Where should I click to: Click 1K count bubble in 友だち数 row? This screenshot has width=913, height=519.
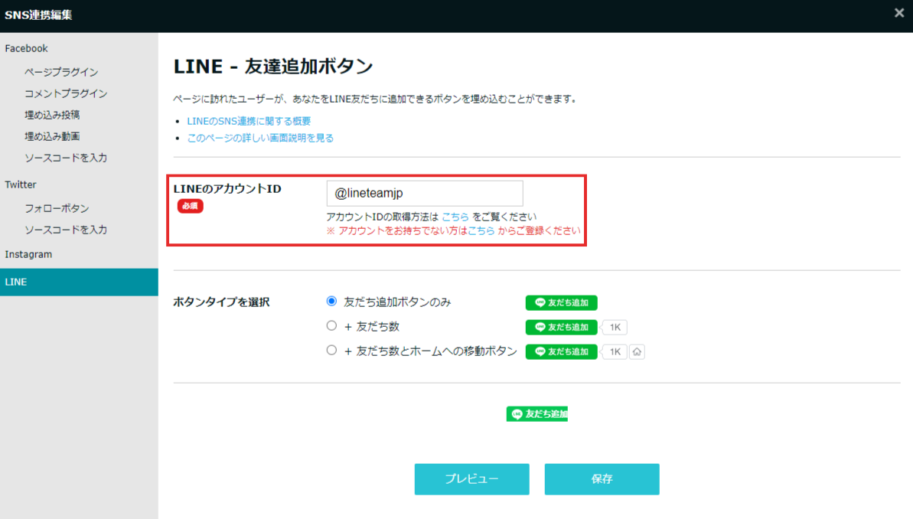coord(615,328)
